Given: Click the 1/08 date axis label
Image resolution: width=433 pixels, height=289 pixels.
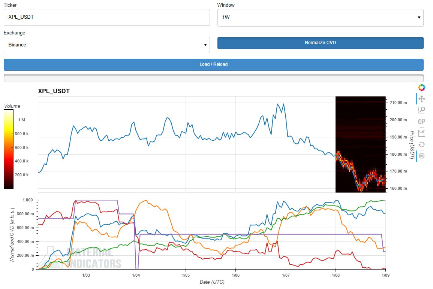Looking at the screenshot, I should point(335,275).
